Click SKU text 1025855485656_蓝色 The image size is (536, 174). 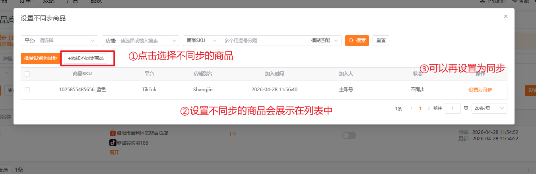click(x=82, y=90)
